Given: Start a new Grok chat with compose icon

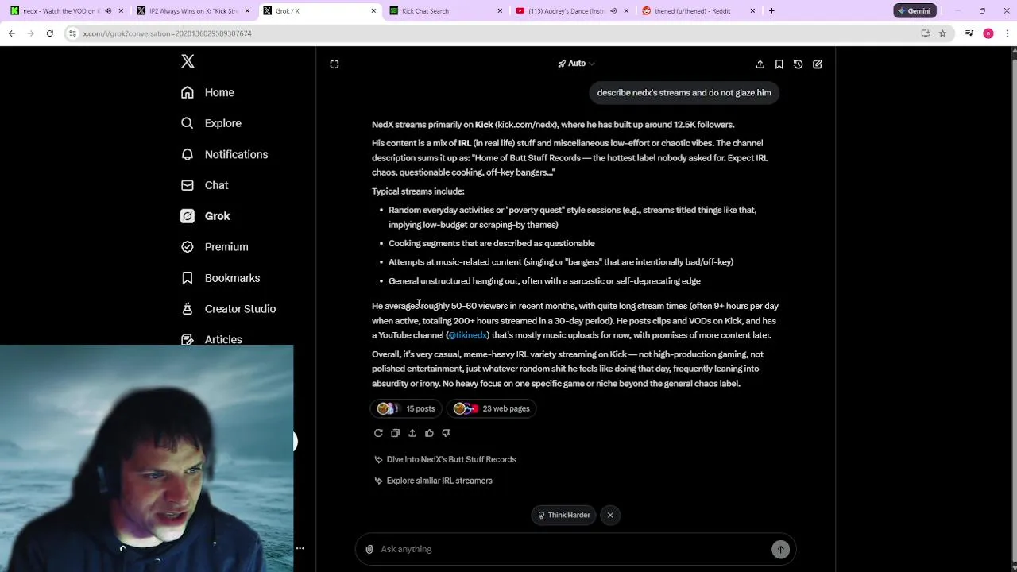Looking at the screenshot, I should pyautogui.click(x=818, y=64).
